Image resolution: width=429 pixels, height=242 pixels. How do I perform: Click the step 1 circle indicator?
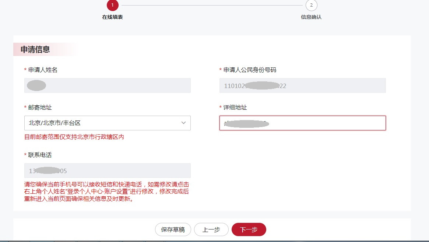tap(112, 5)
